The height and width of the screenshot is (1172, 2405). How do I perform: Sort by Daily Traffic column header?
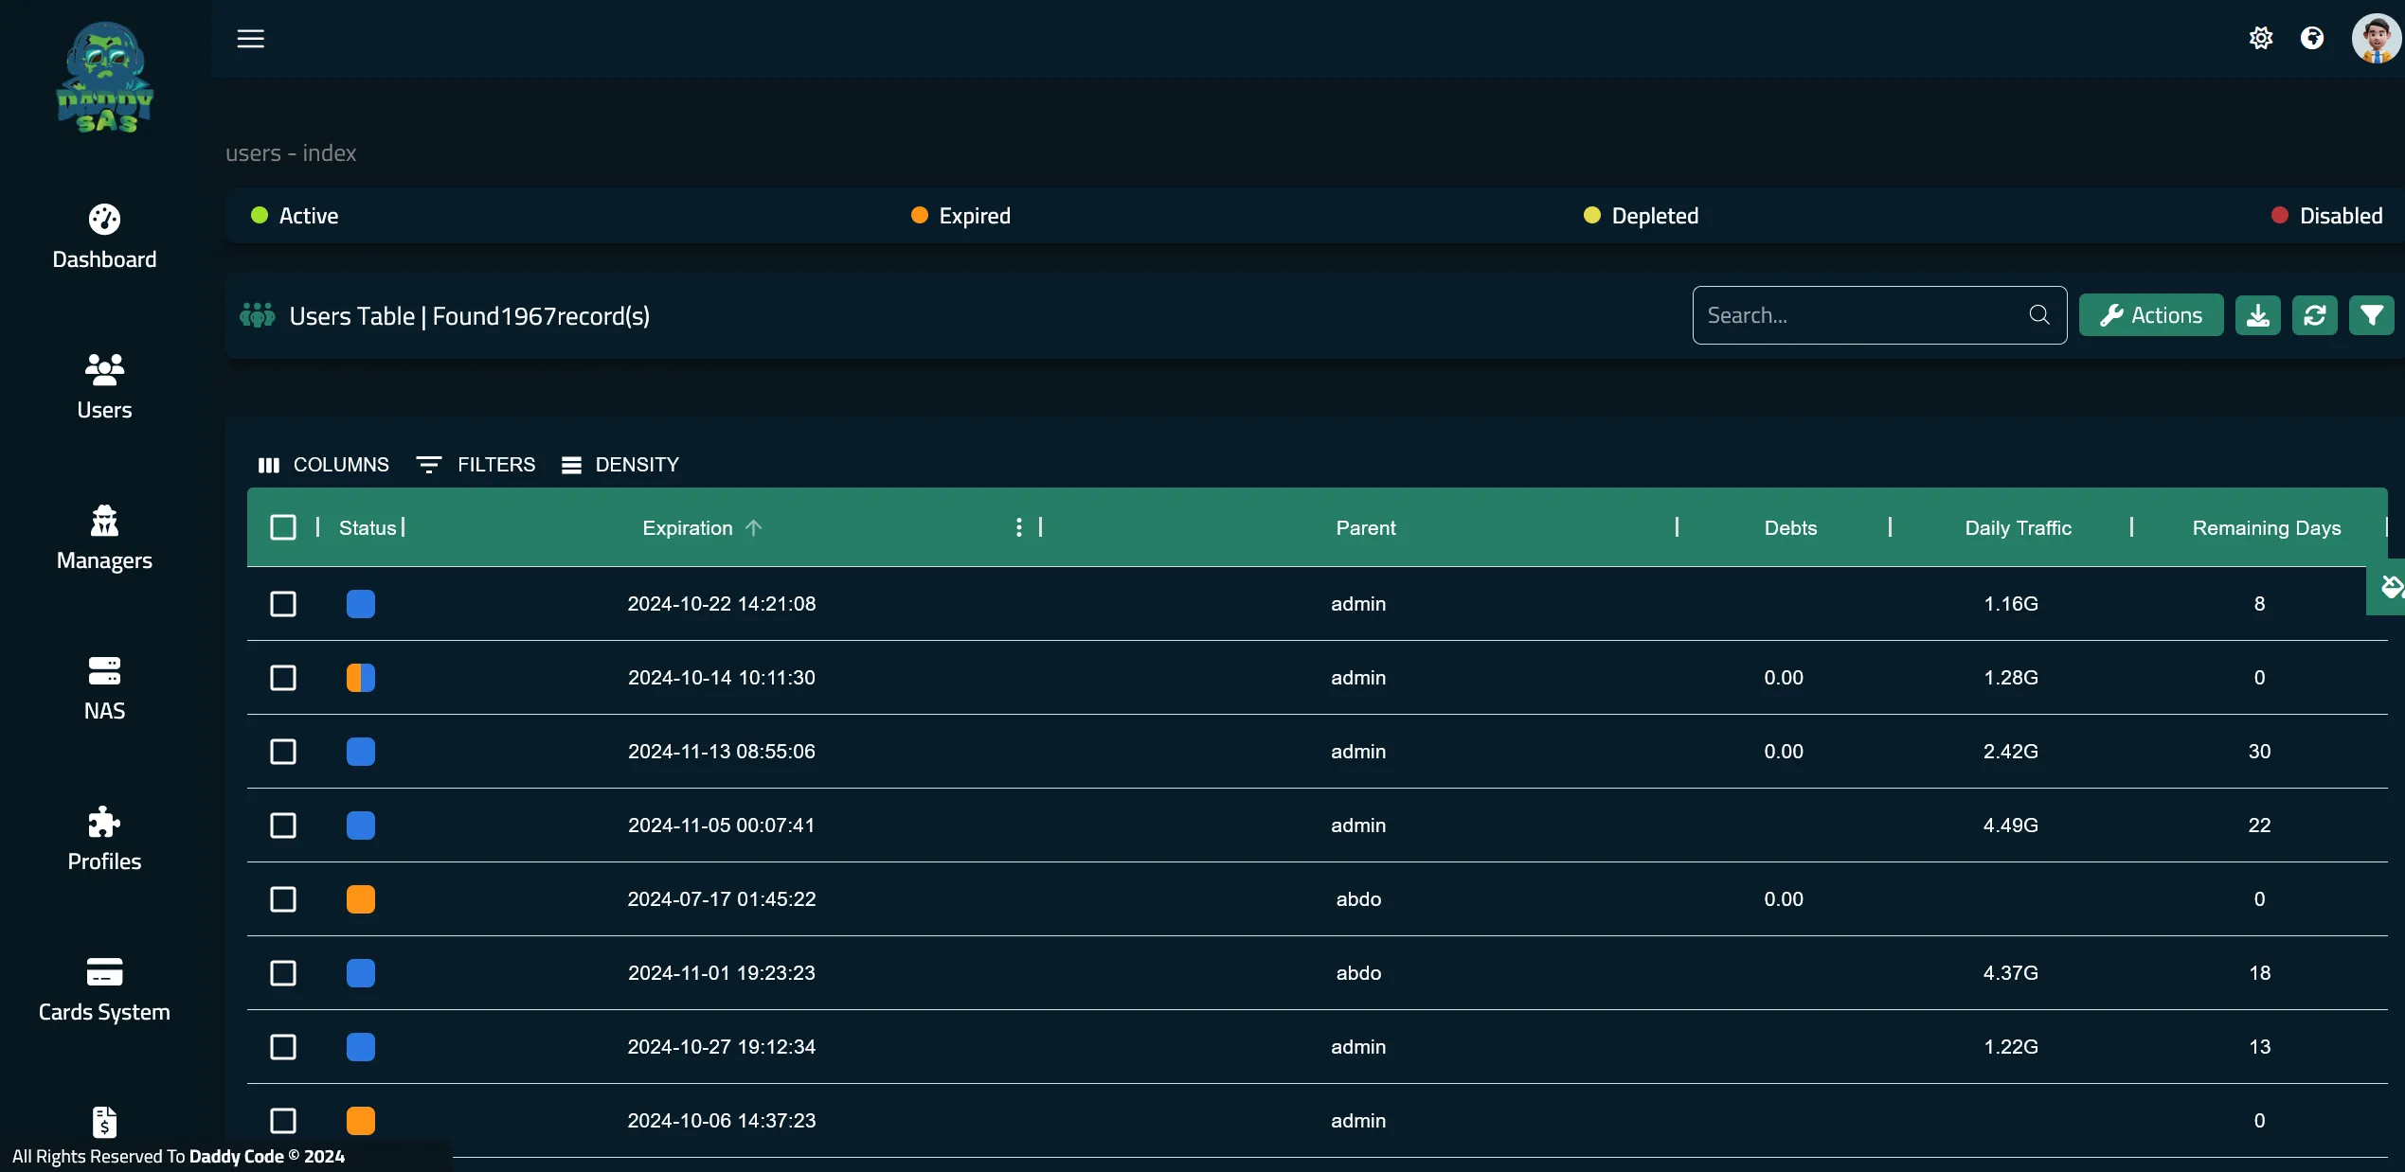tap(2018, 528)
